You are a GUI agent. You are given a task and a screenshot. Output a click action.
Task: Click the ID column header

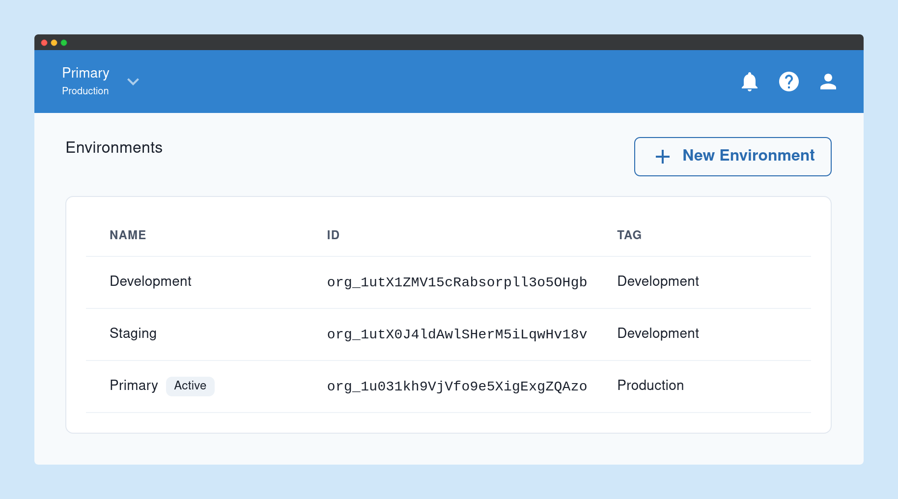[333, 235]
